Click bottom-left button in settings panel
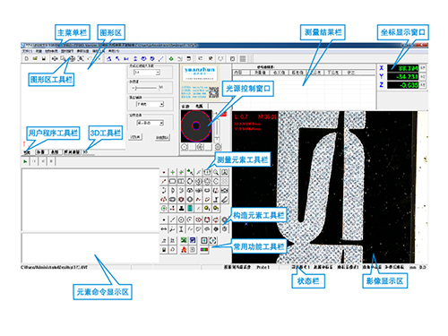Viewport: 448px width, 336px height. (x=135, y=137)
